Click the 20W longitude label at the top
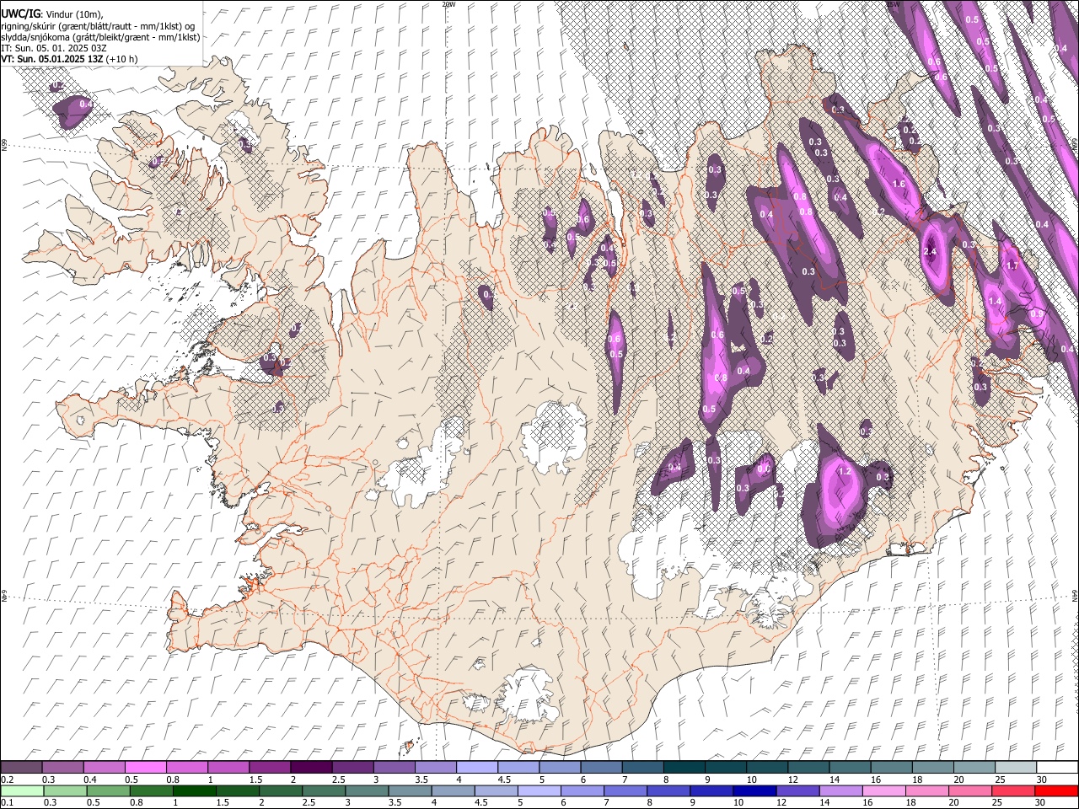The image size is (1079, 809). point(448,4)
